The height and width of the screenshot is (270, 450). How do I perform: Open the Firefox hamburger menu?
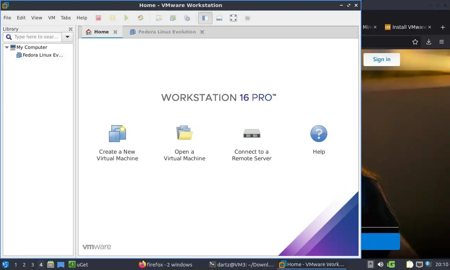tap(442, 42)
